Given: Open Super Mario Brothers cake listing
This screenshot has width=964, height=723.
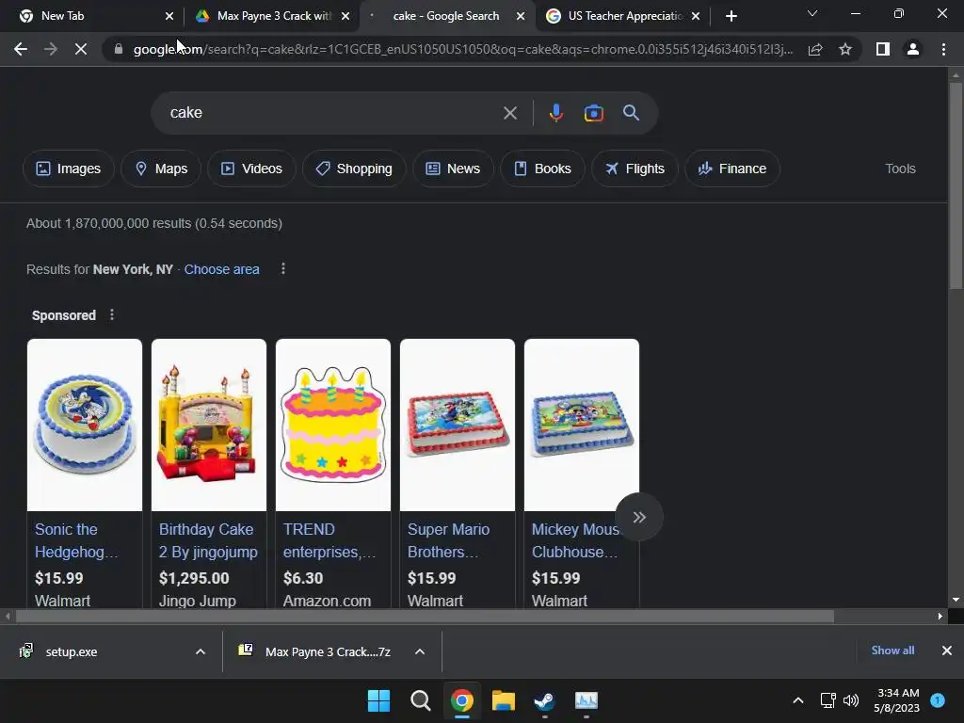Looking at the screenshot, I should click(448, 540).
